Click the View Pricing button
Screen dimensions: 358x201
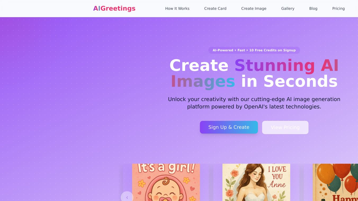tap(285, 127)
